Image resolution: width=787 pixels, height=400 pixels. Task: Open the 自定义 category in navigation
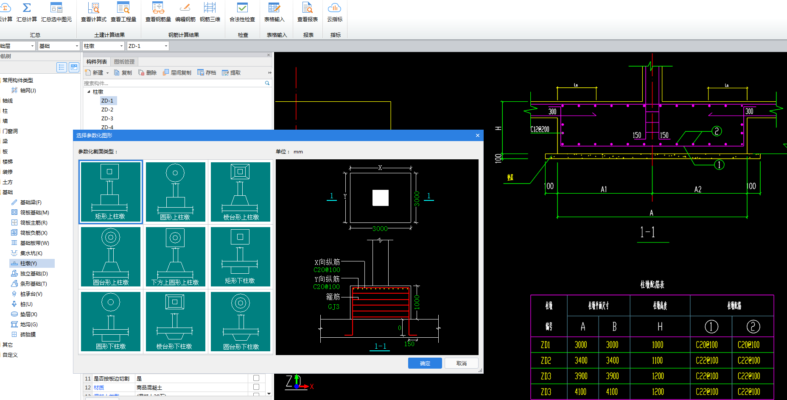pos(10,355)
